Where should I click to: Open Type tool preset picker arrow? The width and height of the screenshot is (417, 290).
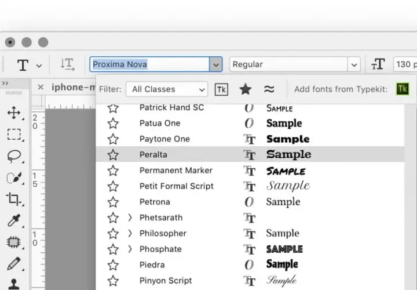(39, 66)
